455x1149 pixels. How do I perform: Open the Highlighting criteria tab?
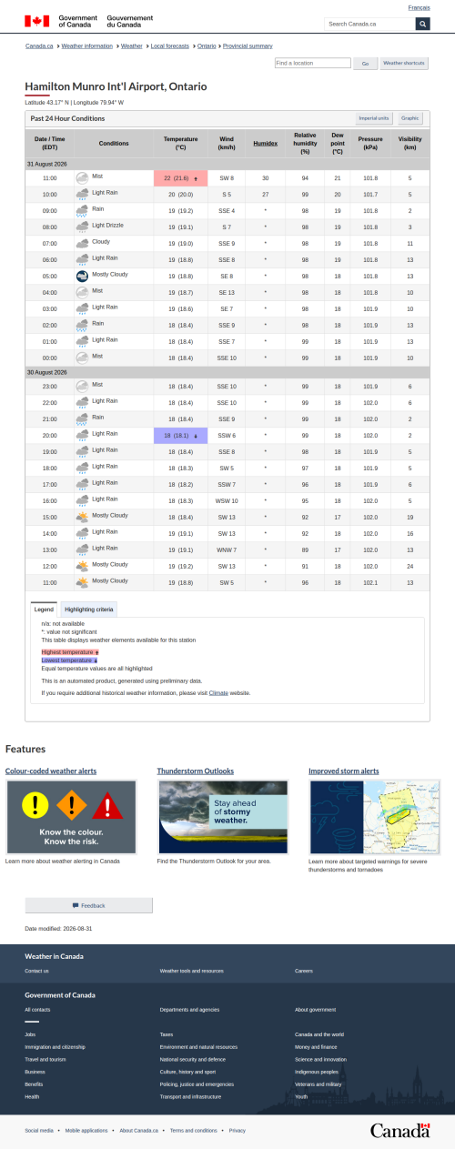(88, 609)
